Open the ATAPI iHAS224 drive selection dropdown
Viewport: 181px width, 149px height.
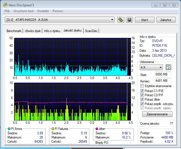(x=60, y=20)
